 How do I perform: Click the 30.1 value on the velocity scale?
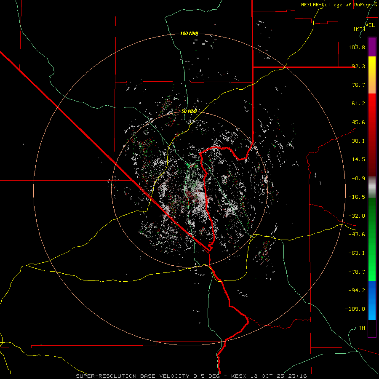coord(358,141)
